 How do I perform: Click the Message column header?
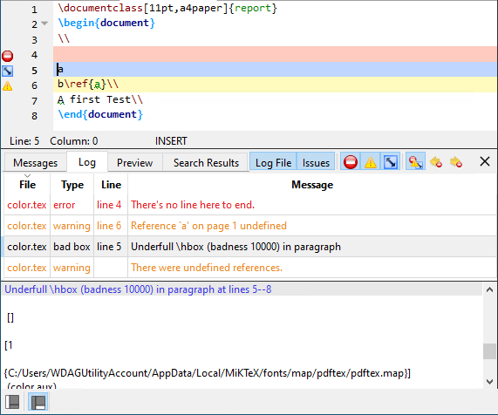click(312, 185)
